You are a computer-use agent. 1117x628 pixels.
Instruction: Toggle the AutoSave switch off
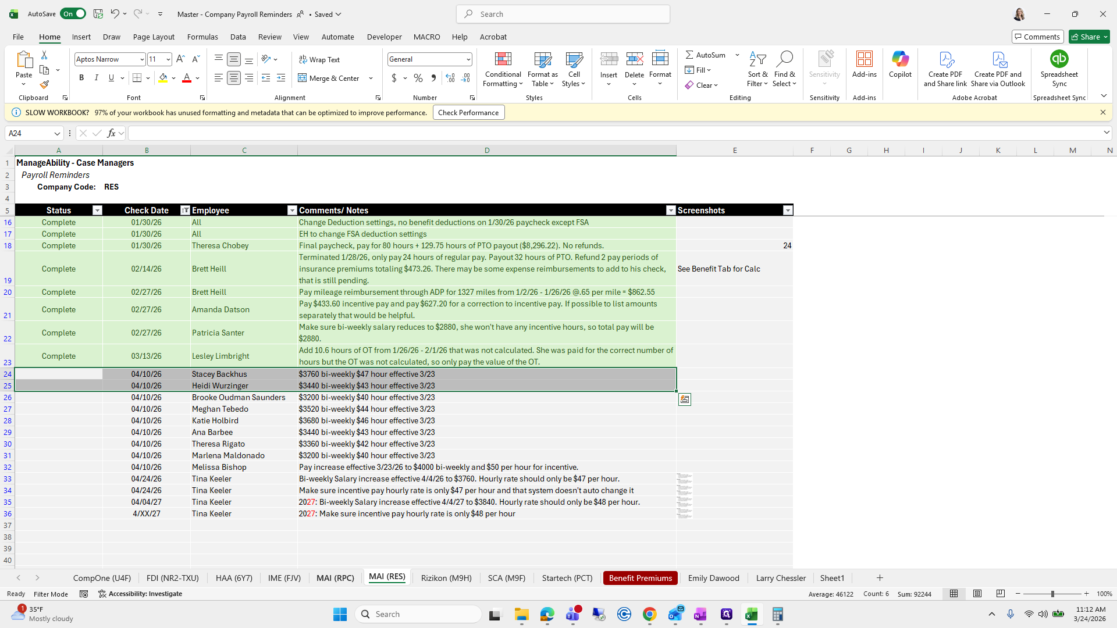coord(73,14)
